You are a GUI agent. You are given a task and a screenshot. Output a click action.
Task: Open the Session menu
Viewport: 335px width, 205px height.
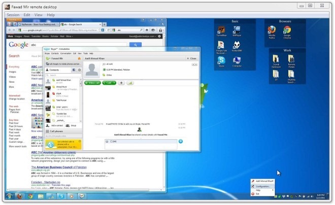(13, 15)
